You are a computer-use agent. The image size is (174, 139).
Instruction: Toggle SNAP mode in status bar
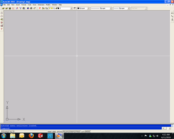point(50,132)
